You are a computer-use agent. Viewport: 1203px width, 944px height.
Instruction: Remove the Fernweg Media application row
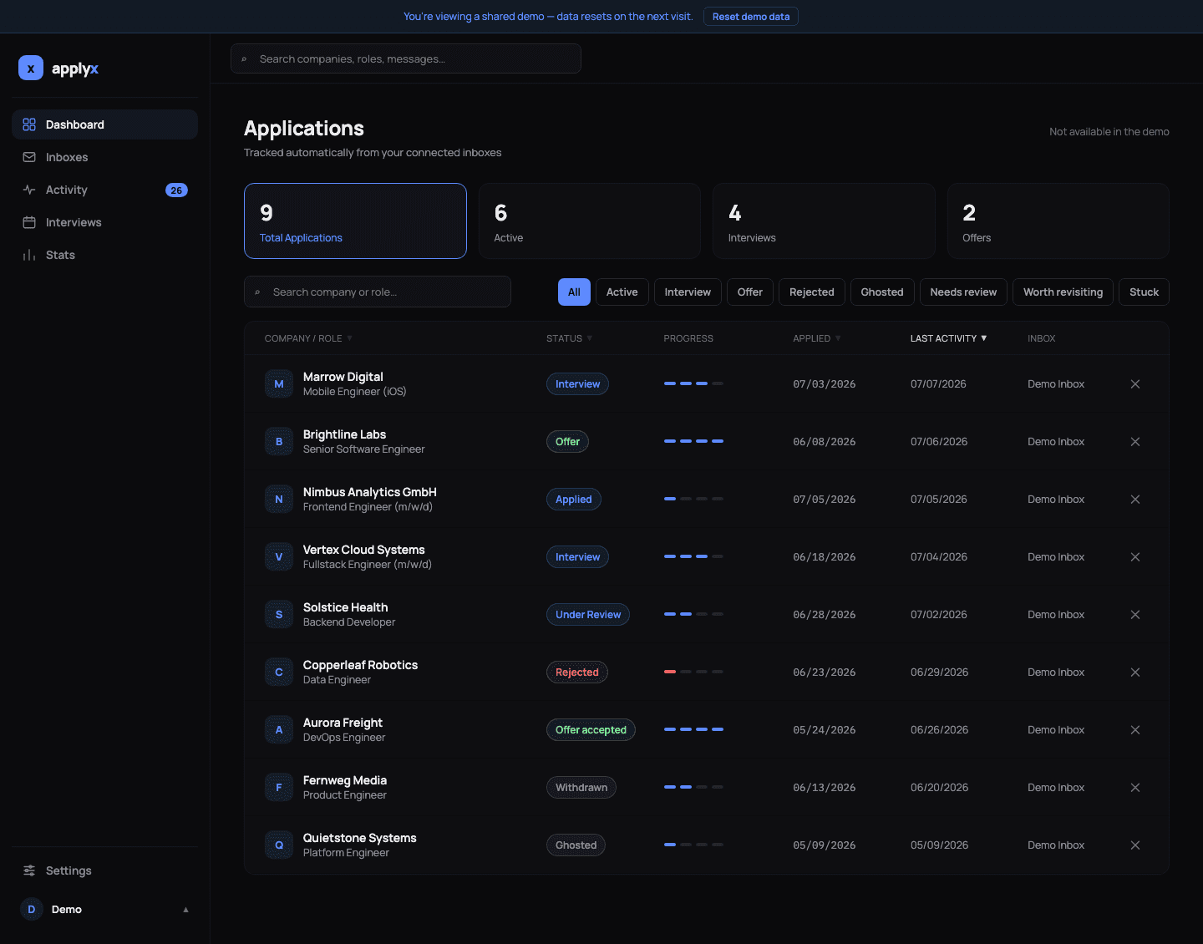point(1135,788)
